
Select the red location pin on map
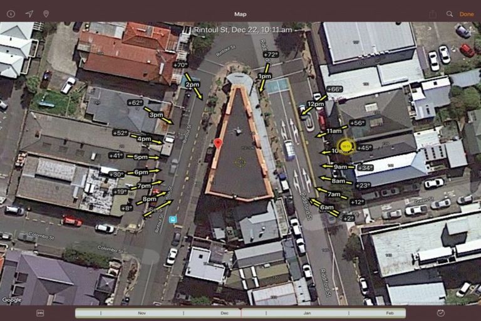[218, 144]
